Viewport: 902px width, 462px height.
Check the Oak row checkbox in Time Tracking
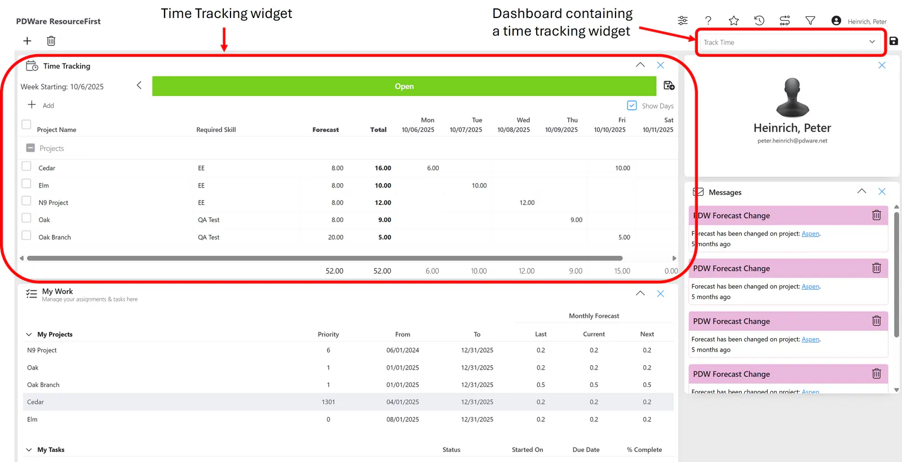pos(26,218)
